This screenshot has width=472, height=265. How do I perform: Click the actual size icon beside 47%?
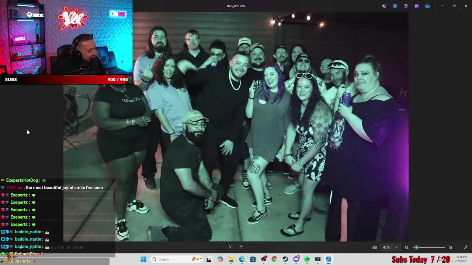pyautogui.click(x=375, y=247)
